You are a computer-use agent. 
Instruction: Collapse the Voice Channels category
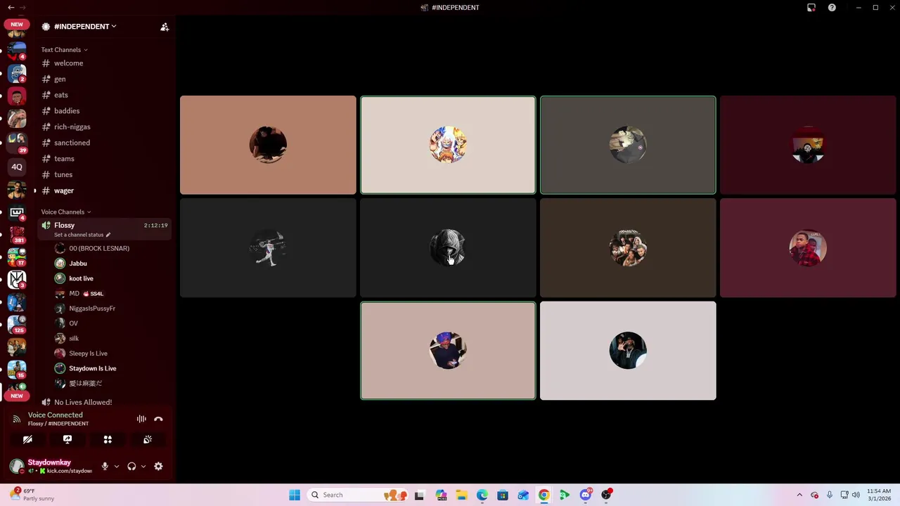pyautogui.click(x=65, y=212)
